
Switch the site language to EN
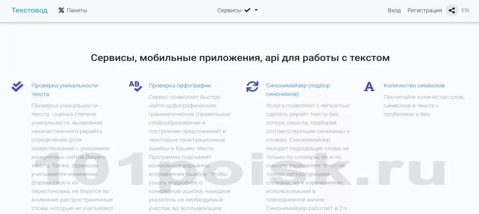[465, 10]
